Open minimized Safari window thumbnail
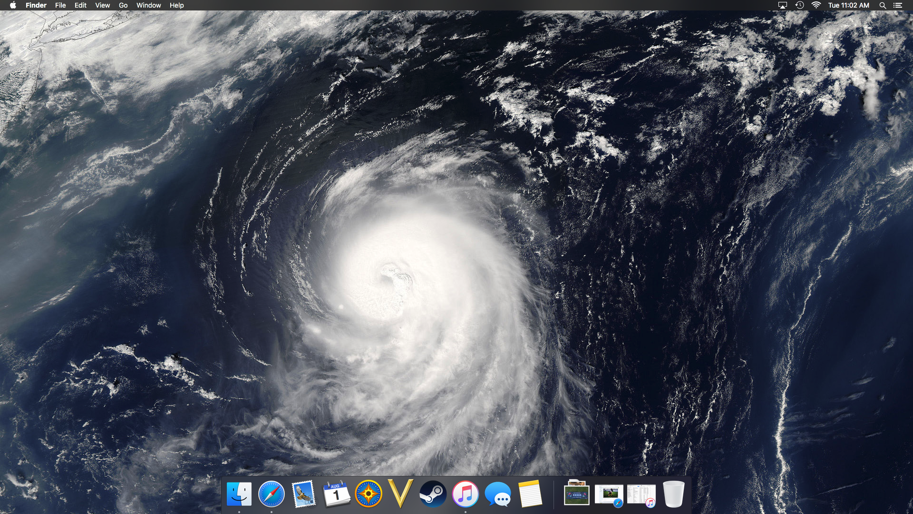Image resolution: width=913 pixels, height=514 pixels. pos(609,494)
